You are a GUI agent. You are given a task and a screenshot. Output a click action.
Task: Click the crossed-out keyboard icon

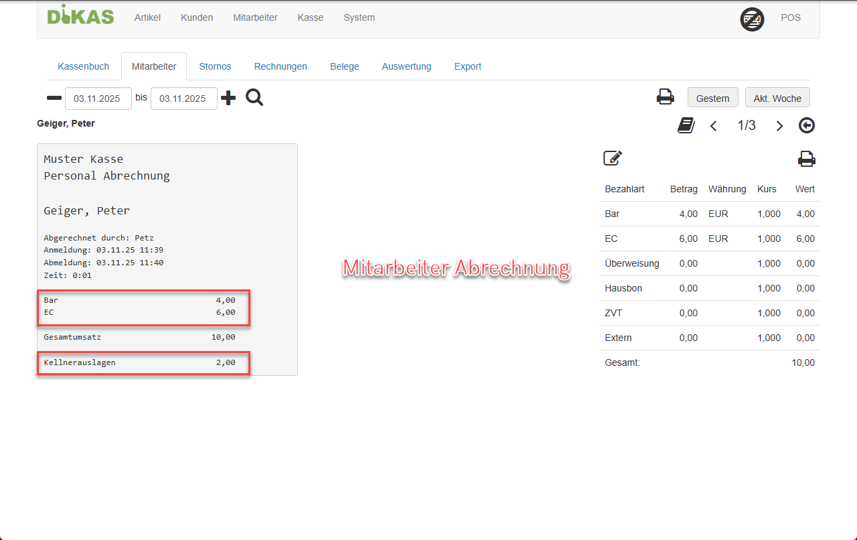[x=752, y=19]
